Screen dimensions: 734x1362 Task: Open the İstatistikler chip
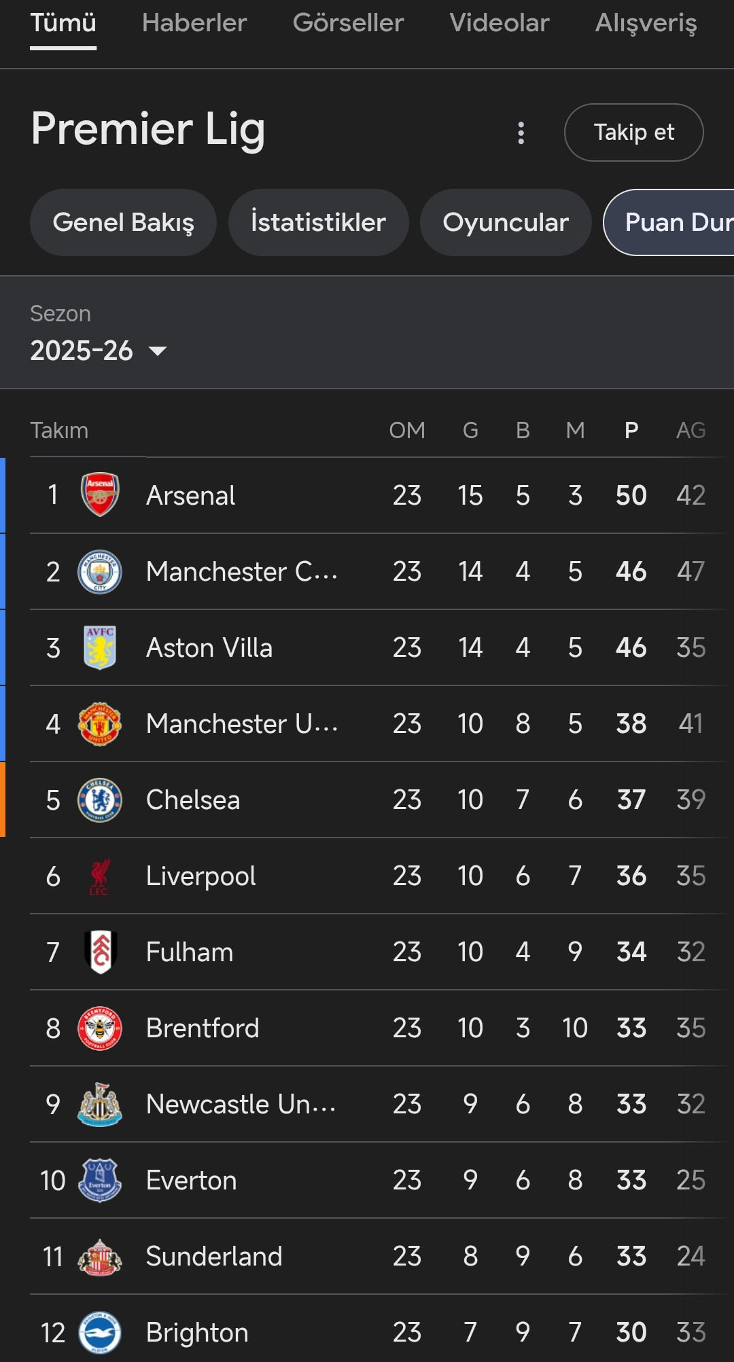coord(318,223)
